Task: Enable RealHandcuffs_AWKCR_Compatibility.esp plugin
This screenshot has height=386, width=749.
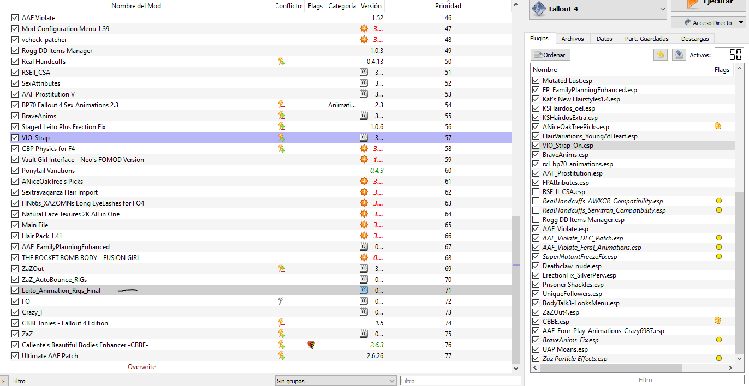Action: 536,201
